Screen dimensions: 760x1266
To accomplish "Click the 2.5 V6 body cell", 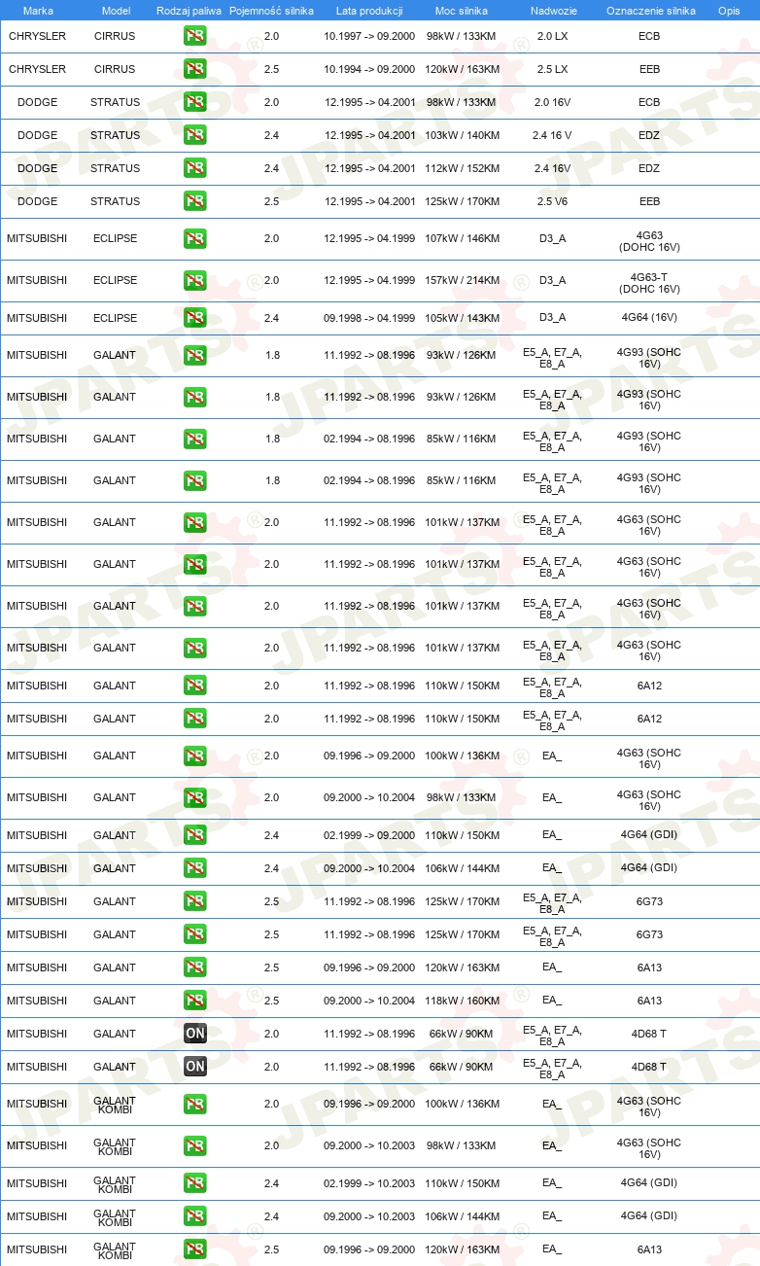I will pos(552,201).
